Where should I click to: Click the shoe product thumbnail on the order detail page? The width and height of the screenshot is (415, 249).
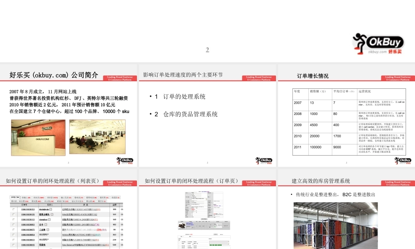tap(181, 226)
